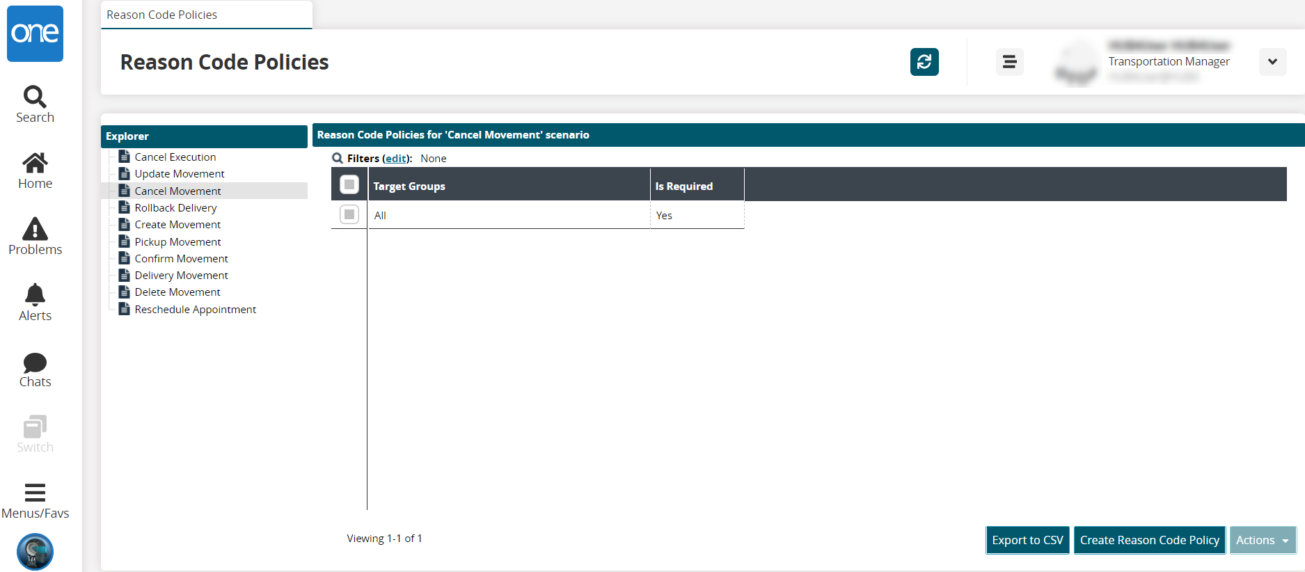Click the Export to CSV button
The width and height of the screenshot is (1305, 572).
(1027, 540)
